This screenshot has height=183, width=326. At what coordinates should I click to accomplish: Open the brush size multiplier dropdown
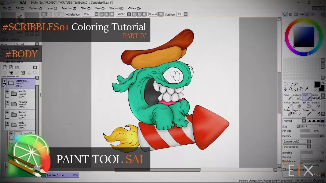point(298,126)
